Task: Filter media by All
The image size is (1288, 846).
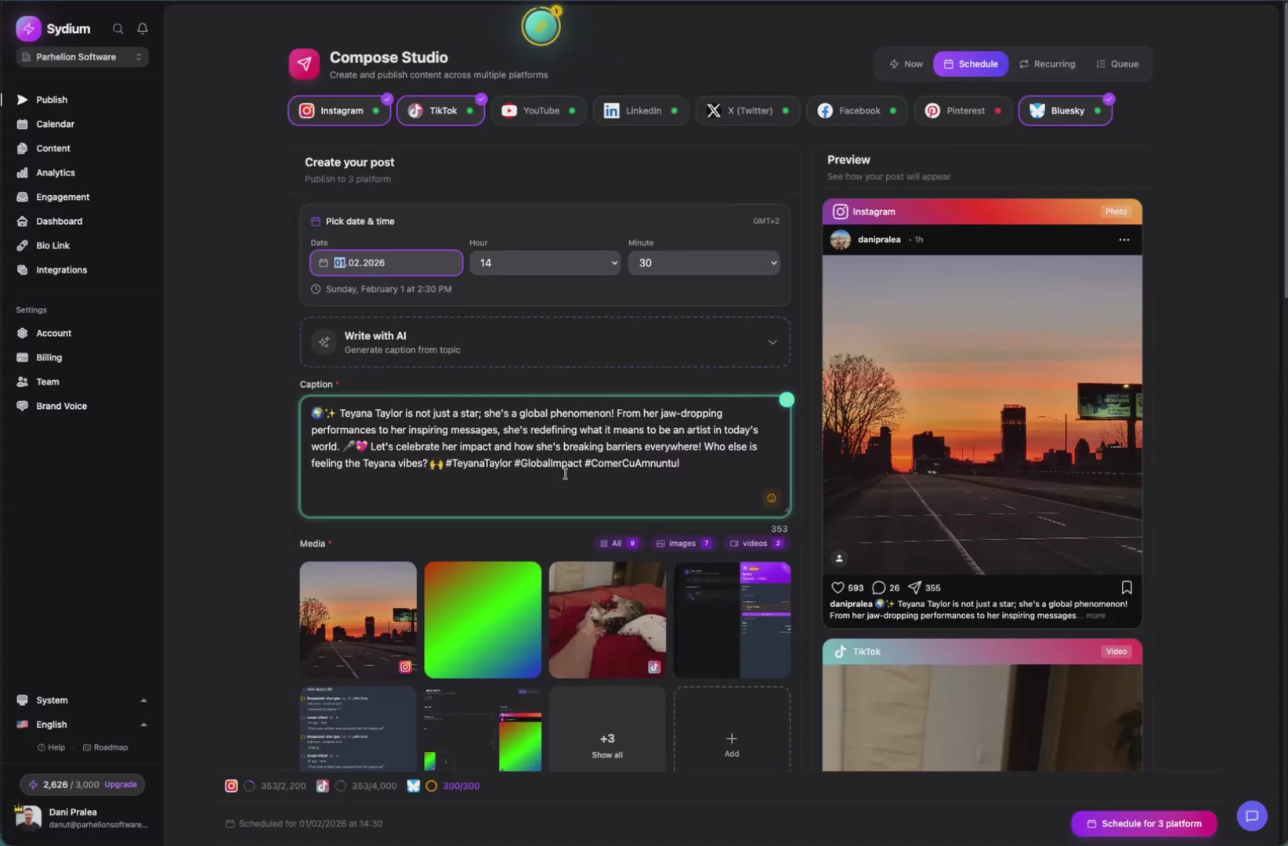Action: (x=618, y=544)
